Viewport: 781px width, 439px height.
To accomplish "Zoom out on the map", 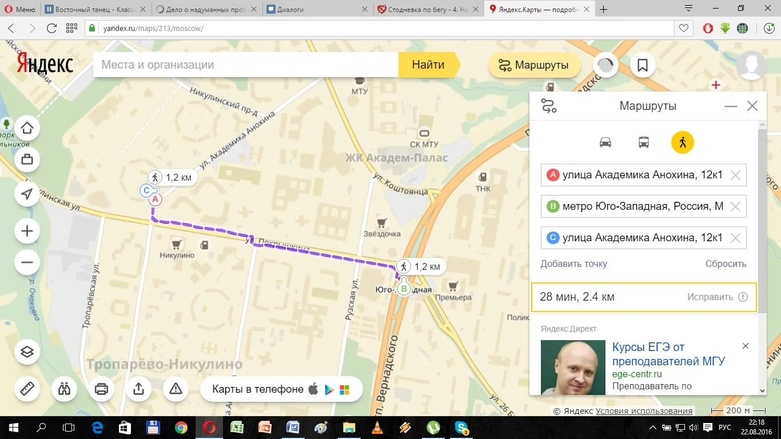I will (x=27, y=263).
